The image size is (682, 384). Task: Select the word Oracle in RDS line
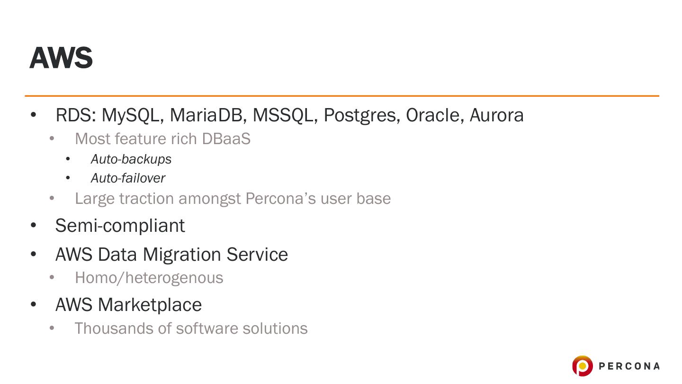[x=434, y=115]
